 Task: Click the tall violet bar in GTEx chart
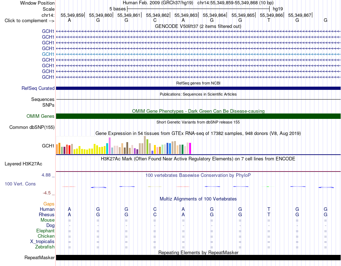(x=109, y=146)
